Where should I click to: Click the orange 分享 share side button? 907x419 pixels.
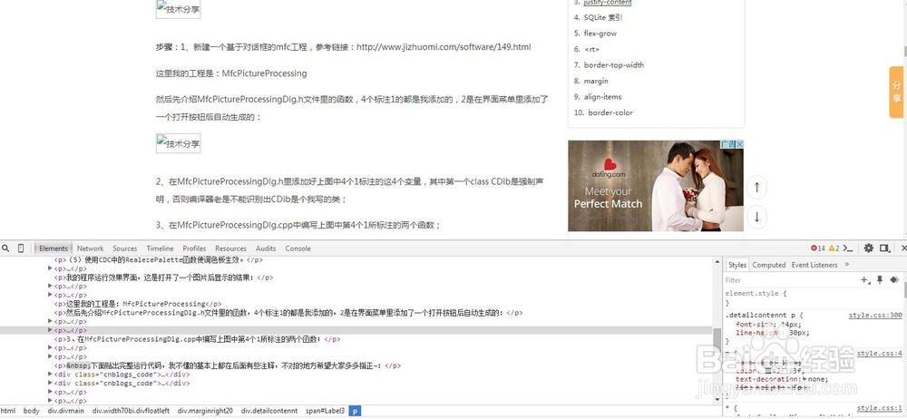click(x=897, y=92)
